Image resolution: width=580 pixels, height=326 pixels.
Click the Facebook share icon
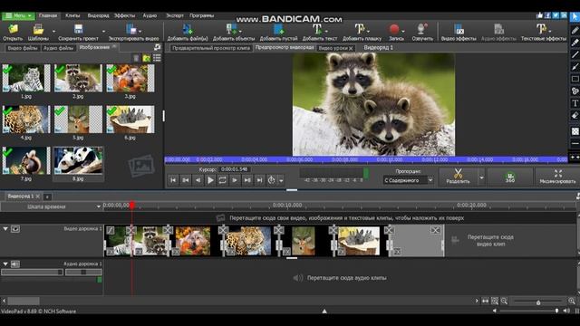[x=547, y=15]
